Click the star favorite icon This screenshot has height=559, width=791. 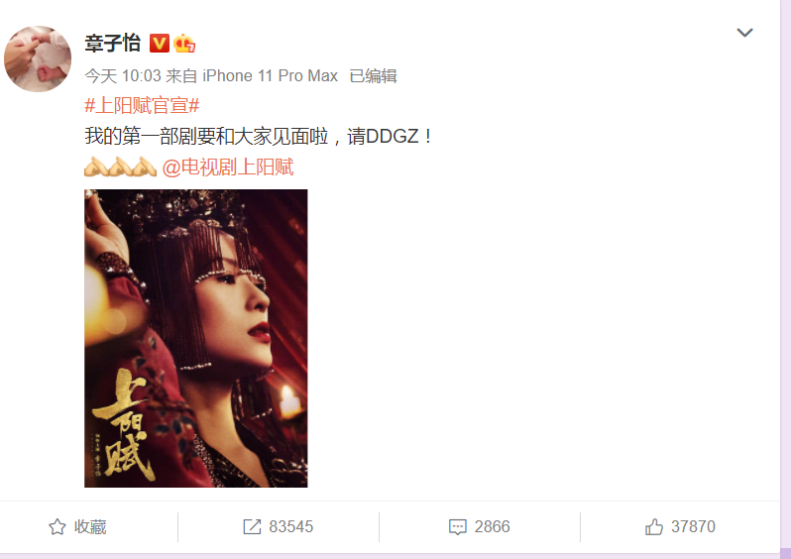57,526
